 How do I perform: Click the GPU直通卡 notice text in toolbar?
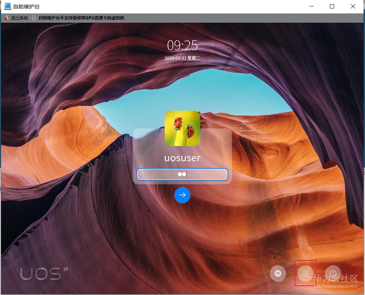(x=81, y=18)
